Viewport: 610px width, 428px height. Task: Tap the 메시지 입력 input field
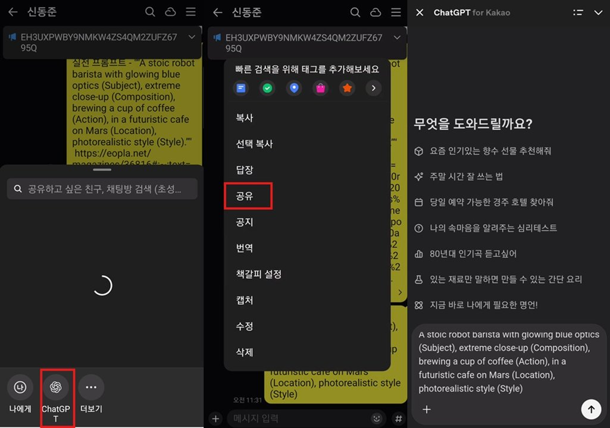tap(298, 418)
